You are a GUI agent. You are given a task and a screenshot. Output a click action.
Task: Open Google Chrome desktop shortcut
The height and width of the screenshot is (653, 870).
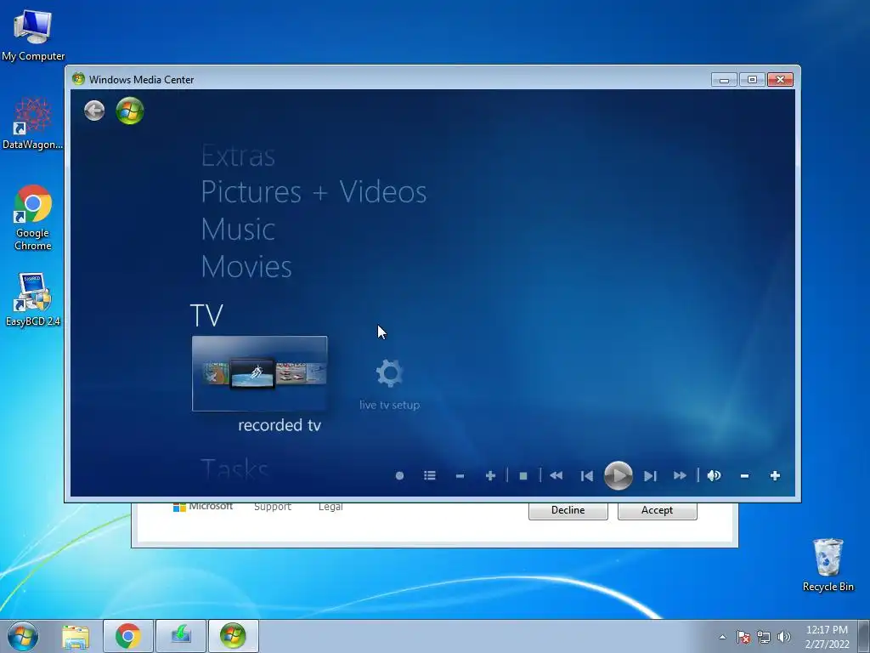pos(33,218)
